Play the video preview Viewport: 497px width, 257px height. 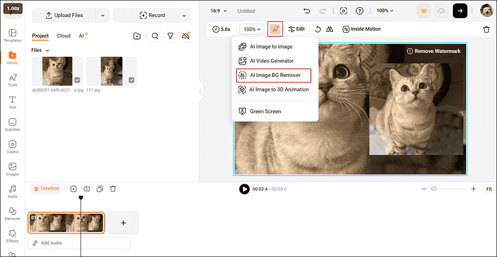[x=244, y=189]
